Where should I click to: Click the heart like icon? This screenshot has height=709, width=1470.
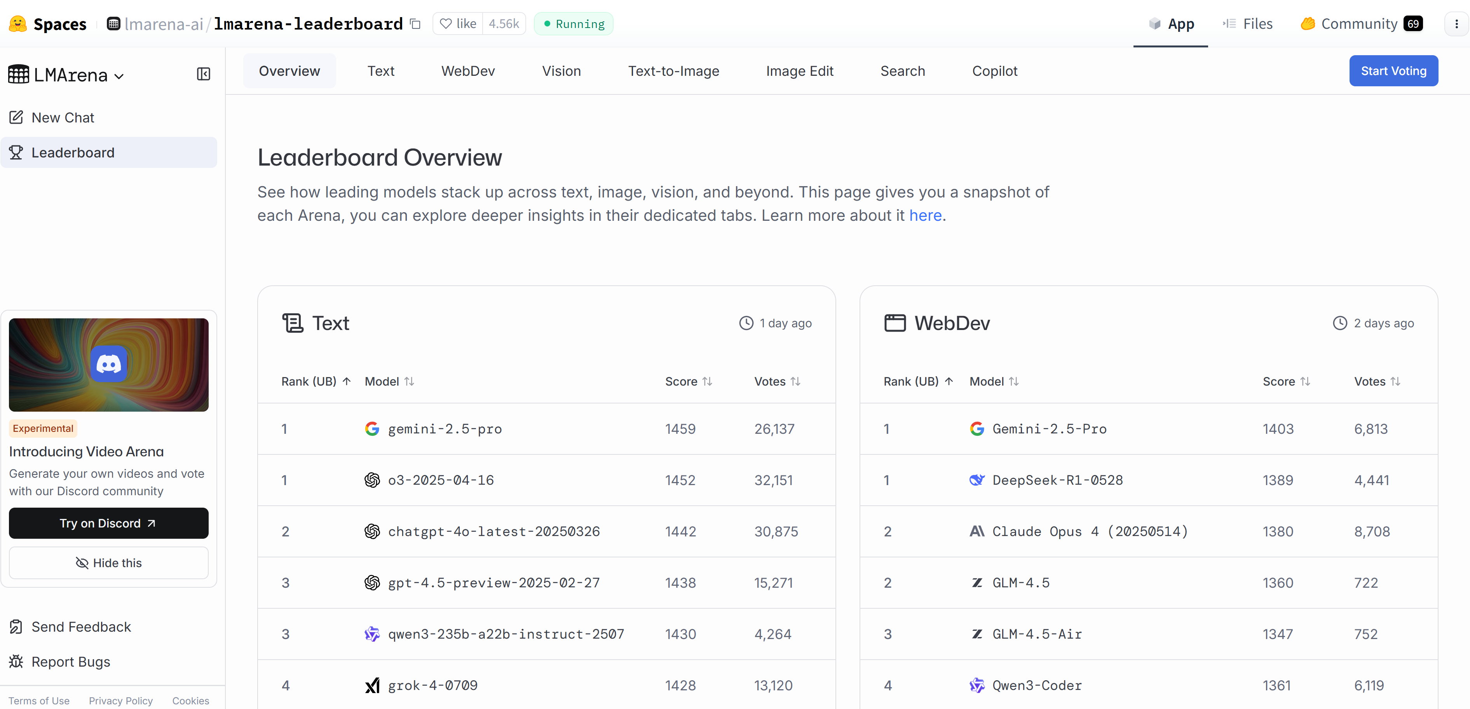coord(446,24)
